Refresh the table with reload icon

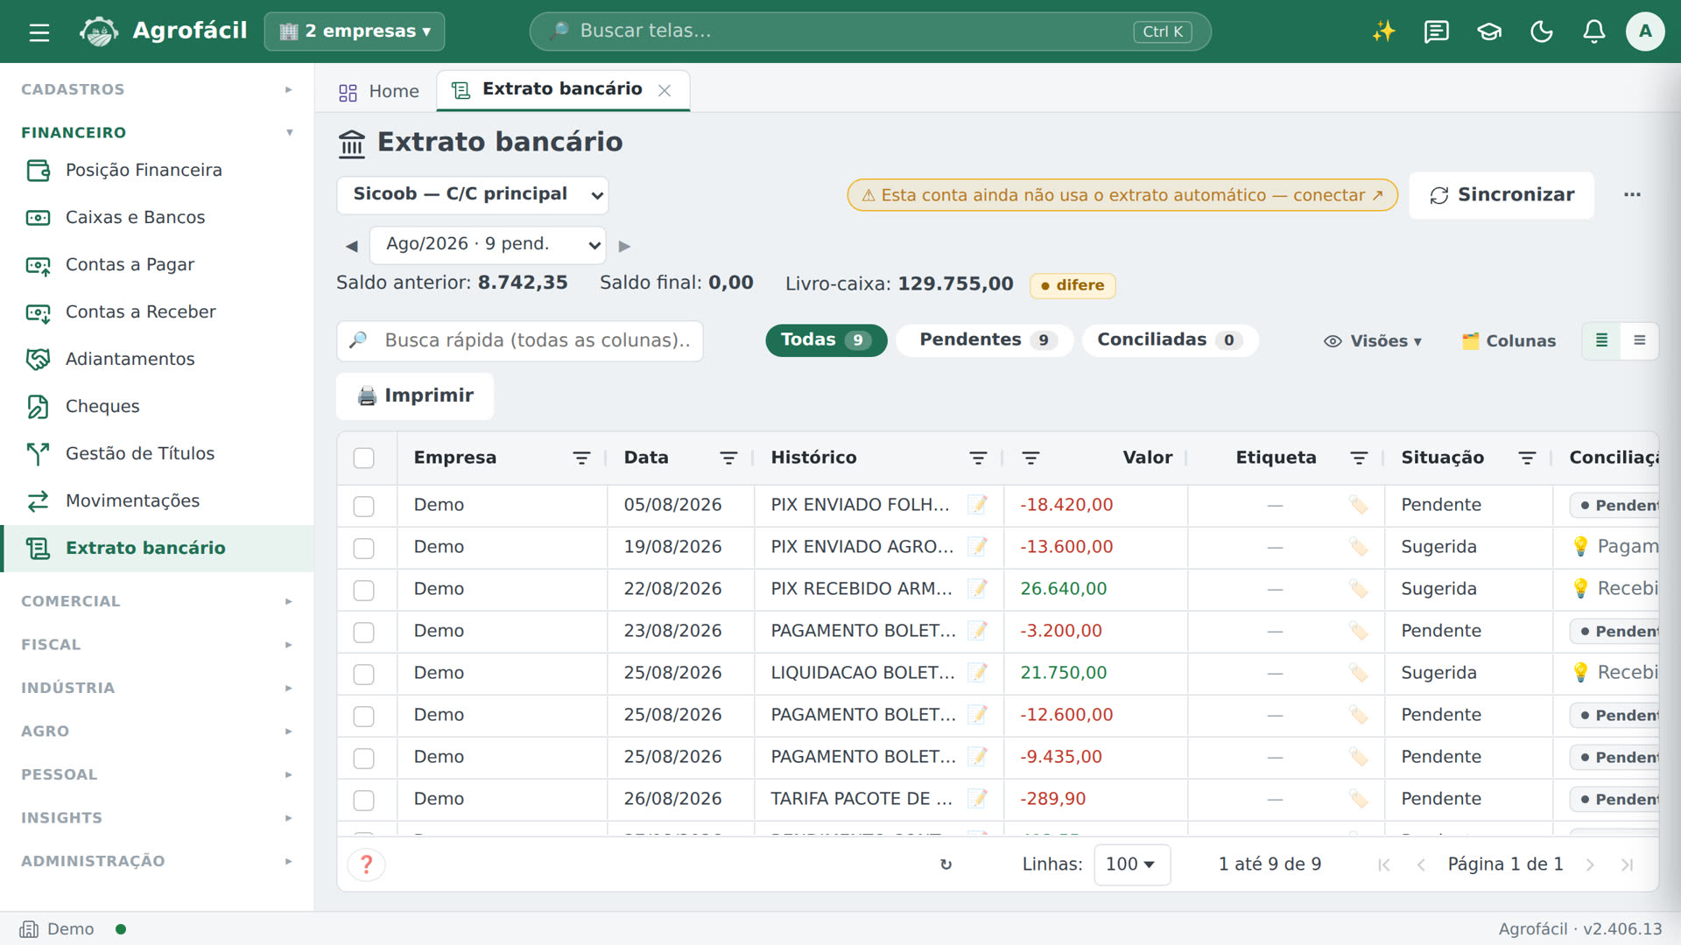(946, 864)
